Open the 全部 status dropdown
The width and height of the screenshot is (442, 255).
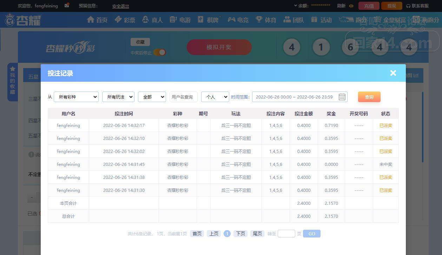point(152,97)
